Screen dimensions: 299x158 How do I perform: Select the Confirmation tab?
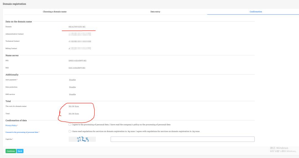click(256, 12)
